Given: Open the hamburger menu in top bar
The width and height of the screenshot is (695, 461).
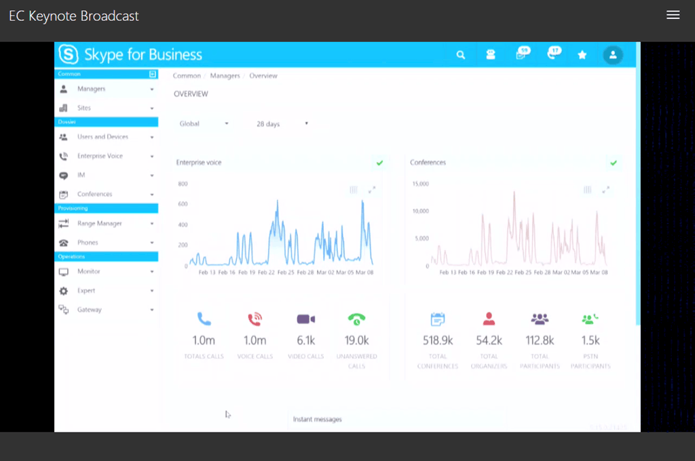Looking at the screenshot, I should [673, 15].
